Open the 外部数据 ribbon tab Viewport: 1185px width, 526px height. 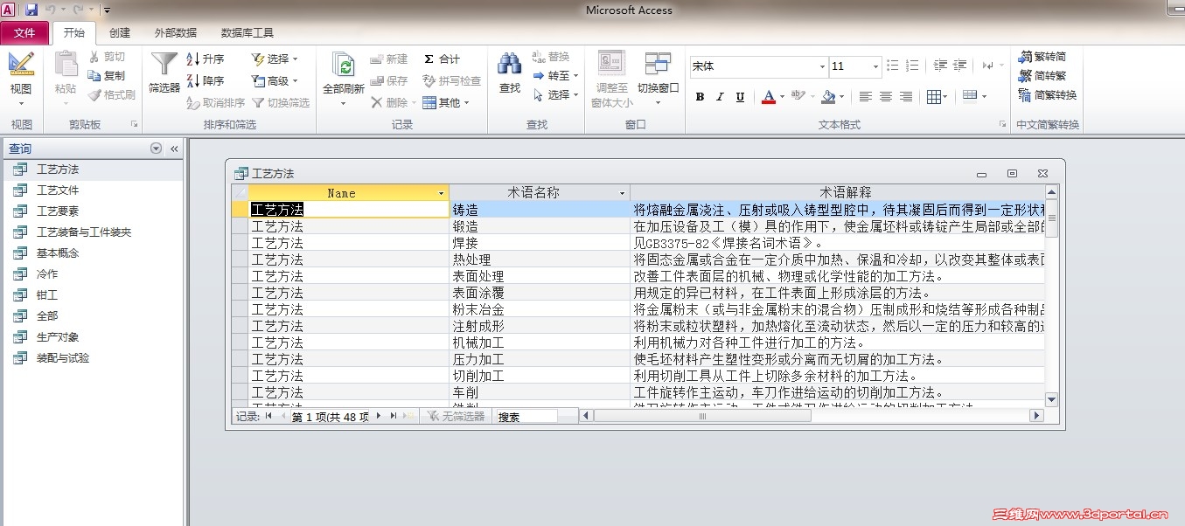174,32
